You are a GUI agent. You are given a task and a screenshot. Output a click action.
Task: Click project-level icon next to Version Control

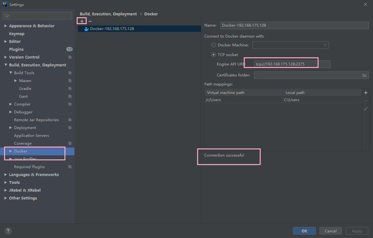tap(70, 57)
